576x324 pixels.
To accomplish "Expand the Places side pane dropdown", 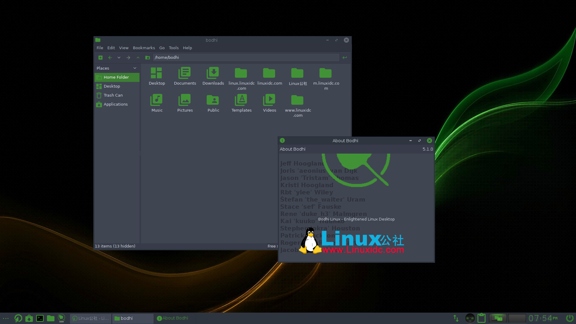I will tap(135, 68).
